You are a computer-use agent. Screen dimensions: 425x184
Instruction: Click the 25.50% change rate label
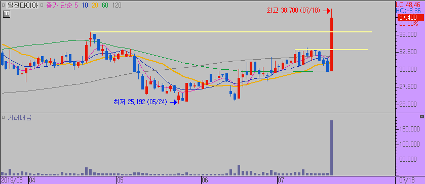(408, 24)
